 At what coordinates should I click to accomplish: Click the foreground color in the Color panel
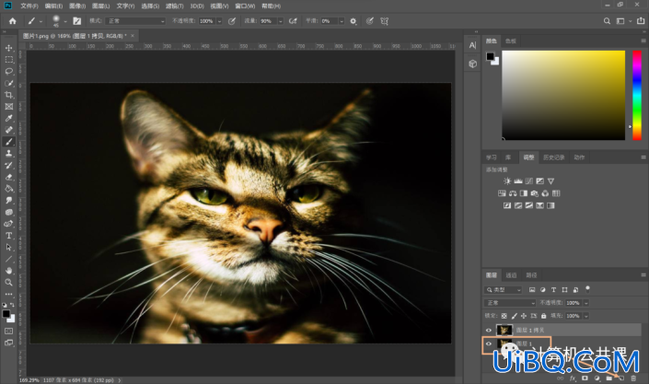coord(490,56)
